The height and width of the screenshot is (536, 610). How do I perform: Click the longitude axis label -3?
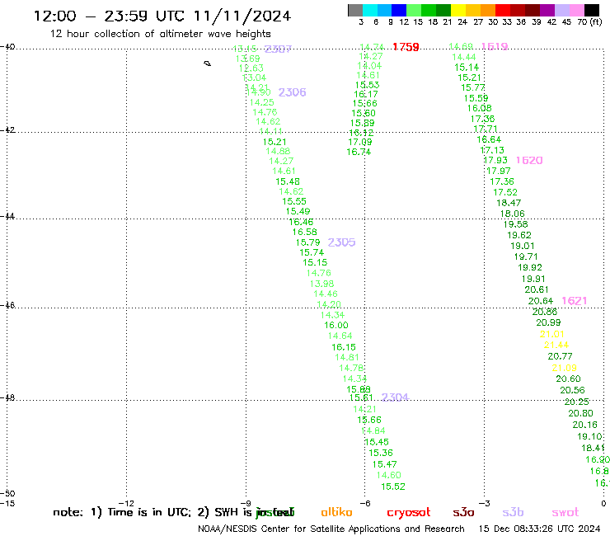(x=484, y=504)
